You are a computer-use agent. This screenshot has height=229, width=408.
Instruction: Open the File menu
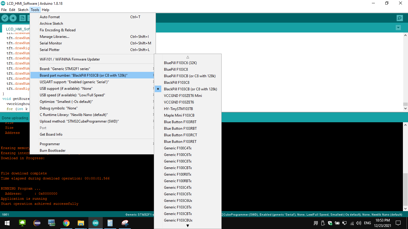pyautogui.click(x=4, y=10)
